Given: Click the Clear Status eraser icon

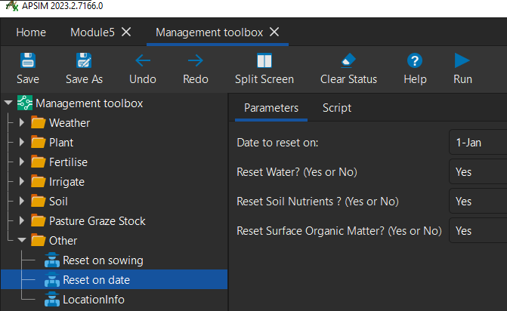Looking at the screenshot, I should coord(348,60).
